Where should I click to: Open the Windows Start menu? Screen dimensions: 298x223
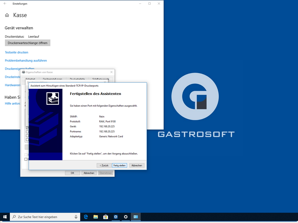[5, 217]
